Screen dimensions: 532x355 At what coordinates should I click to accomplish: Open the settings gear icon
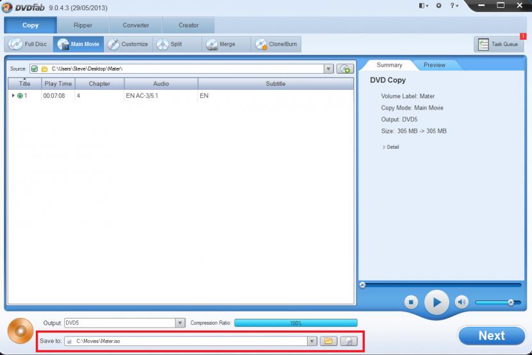tap(438, 5)
